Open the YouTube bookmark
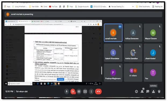The width and height of the screenshot is (168, 102). point(53,6)
